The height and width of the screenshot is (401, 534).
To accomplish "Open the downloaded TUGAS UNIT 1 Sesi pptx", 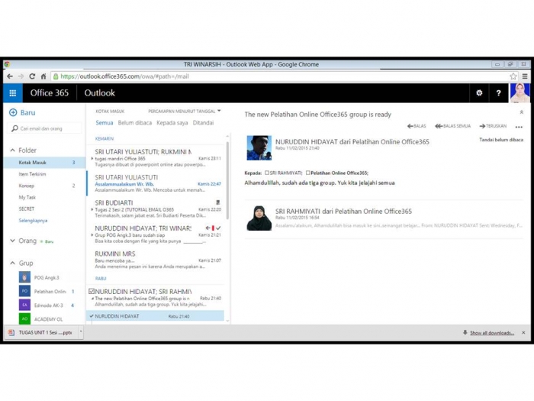I will click(x=41, y=332).
